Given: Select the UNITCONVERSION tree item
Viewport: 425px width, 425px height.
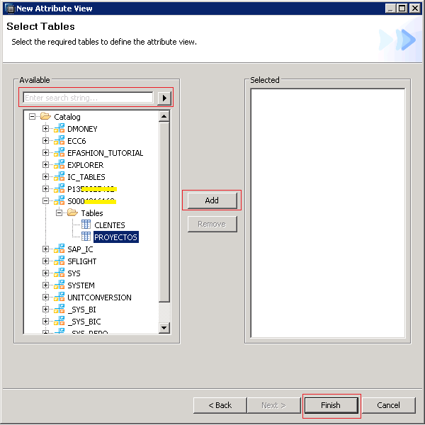Looking at the screenshot, I should (99, 297).
